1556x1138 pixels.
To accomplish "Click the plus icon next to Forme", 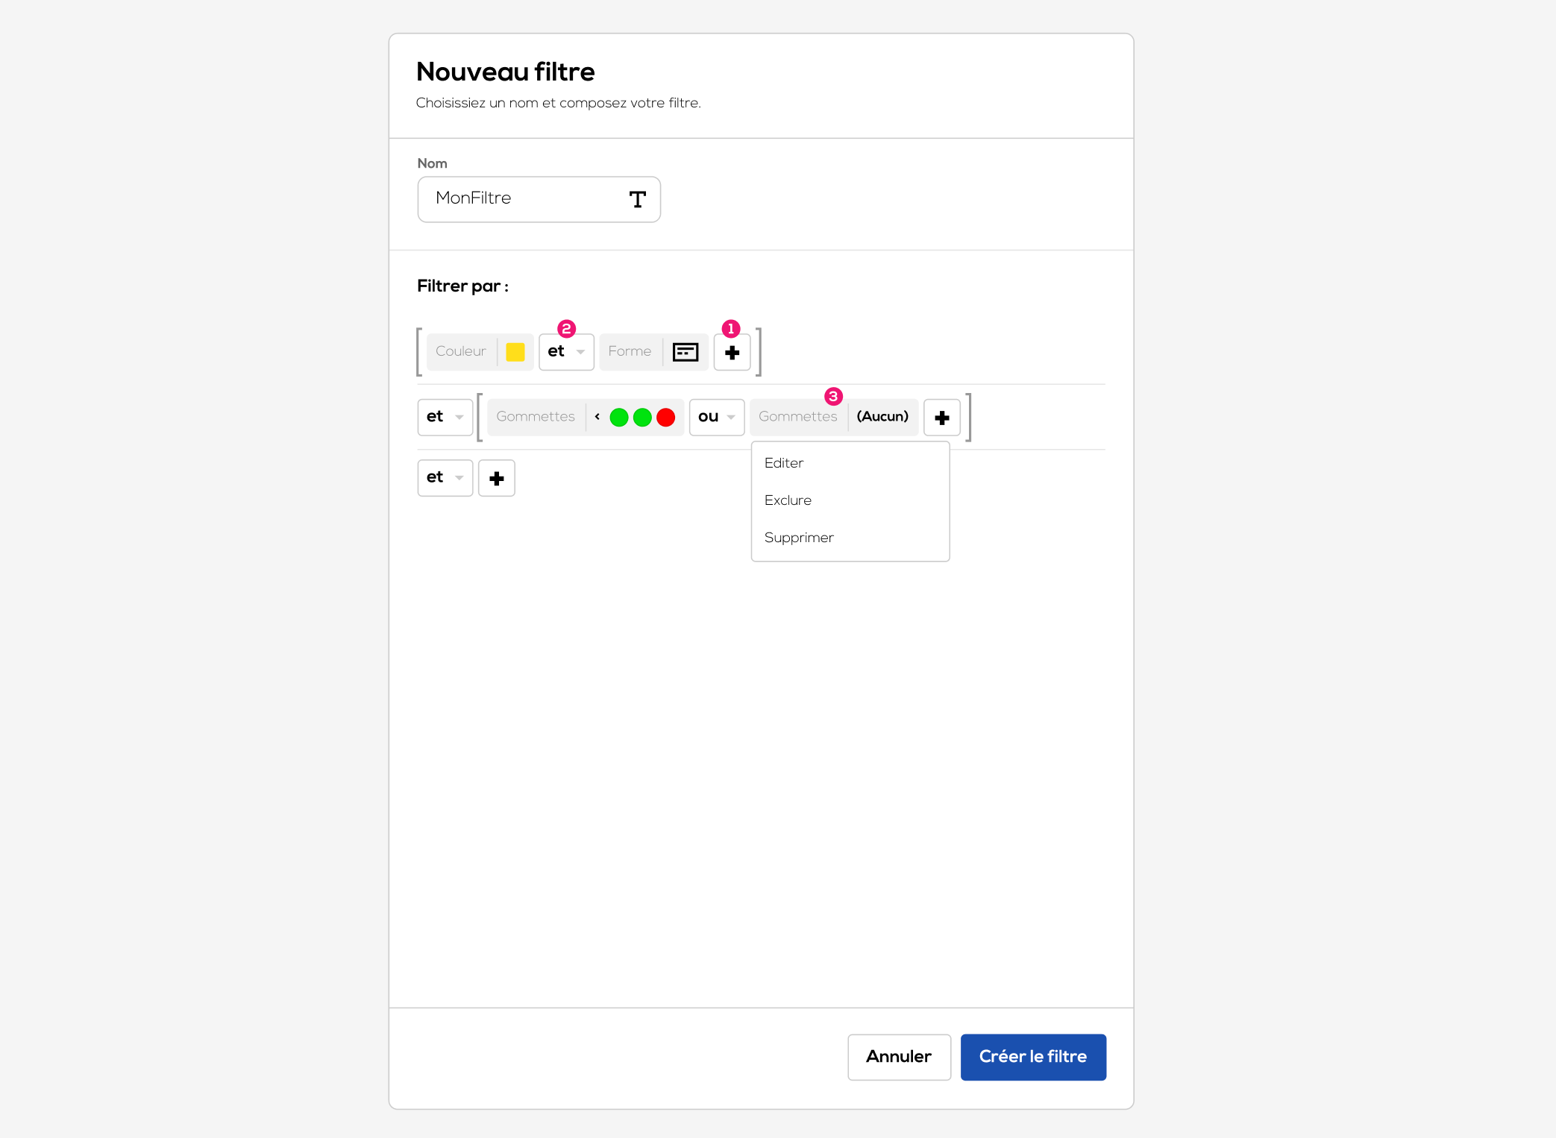I will [x=732, y=352].
